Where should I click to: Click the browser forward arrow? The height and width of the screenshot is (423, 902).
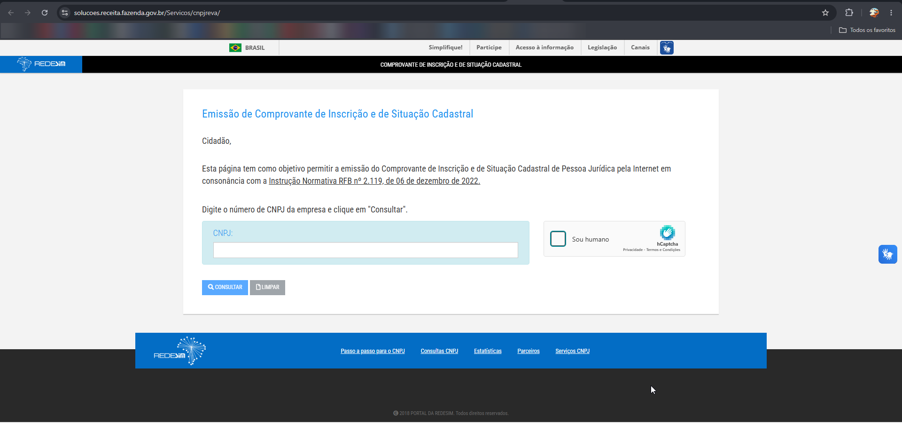(x=28, y=13)
